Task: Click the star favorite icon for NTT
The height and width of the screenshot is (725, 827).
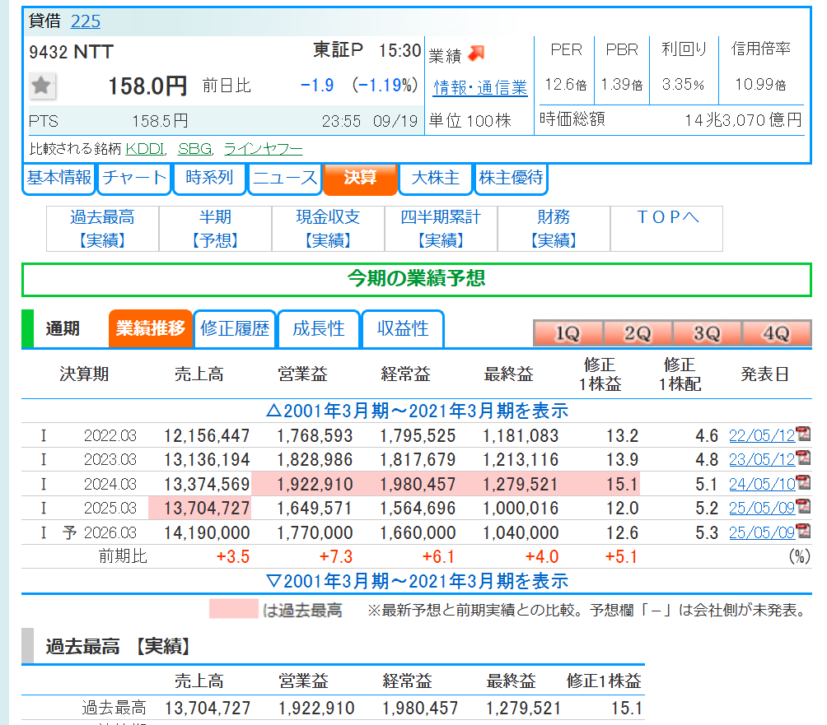Action: [42, 85]
